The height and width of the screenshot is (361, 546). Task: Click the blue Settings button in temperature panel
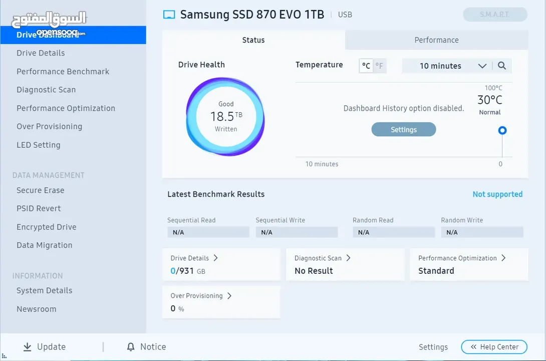(404, 129)
